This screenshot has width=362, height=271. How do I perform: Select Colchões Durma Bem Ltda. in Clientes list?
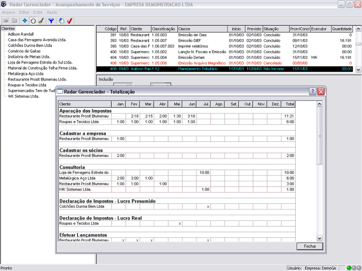point(29,45)
